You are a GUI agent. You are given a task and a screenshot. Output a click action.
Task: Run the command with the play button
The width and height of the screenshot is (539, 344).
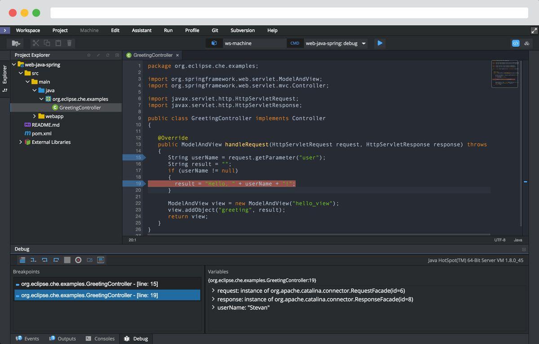click(x=380, y=43)
